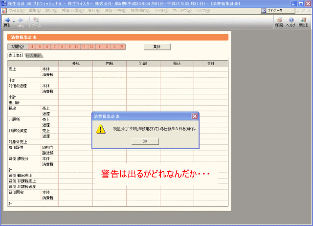The image size is (313, 226).
Task: Open the 集計 menu
Action: pyautogui.click(x=94, y=11)
